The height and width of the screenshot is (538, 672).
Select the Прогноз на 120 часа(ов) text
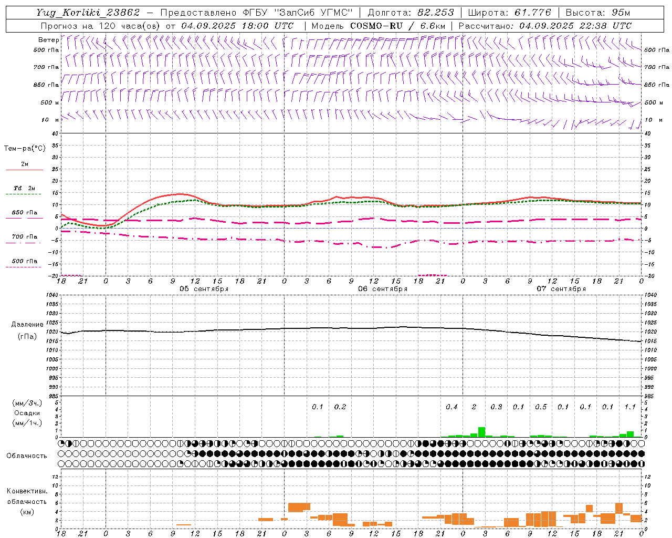coord(101,26)
